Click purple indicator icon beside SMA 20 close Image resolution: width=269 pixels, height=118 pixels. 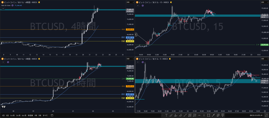[13, 6]
